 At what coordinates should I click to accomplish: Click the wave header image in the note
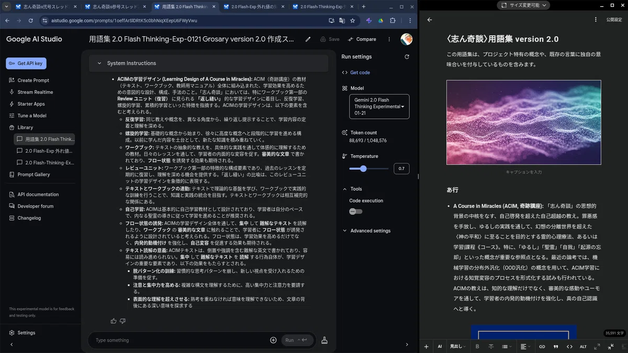point(524,122)
